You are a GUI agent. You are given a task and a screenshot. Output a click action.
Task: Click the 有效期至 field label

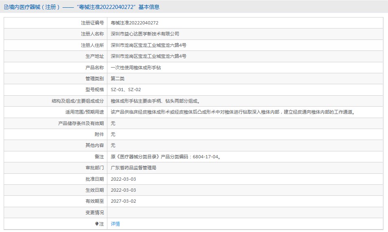click(x=94, y=201)
